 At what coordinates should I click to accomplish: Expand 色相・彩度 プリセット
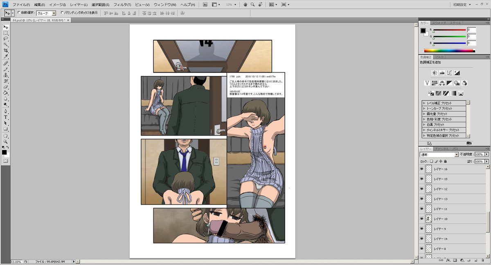pyautogui.click(x=424, y=119)
